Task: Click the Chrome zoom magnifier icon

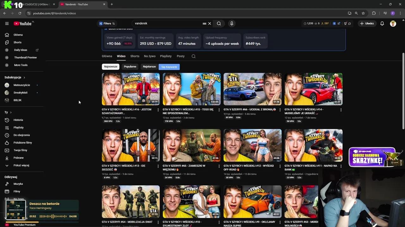Action: point(356,13)
